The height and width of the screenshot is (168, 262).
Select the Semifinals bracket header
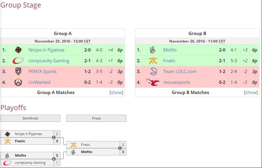tap(30, 118)
